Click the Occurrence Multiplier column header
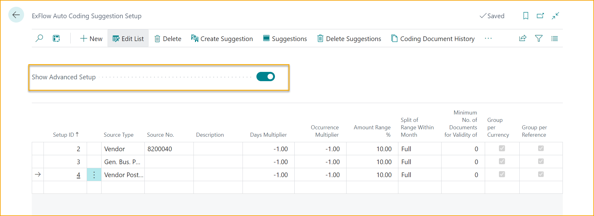594x216 pixels. (325, 131)
